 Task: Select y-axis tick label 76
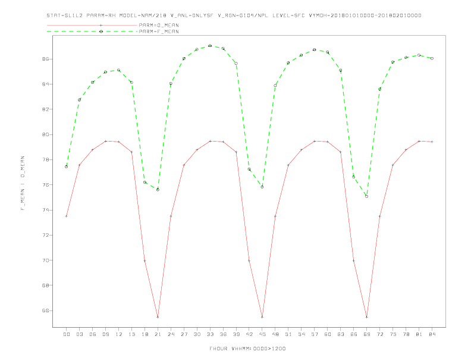point(46,185)
